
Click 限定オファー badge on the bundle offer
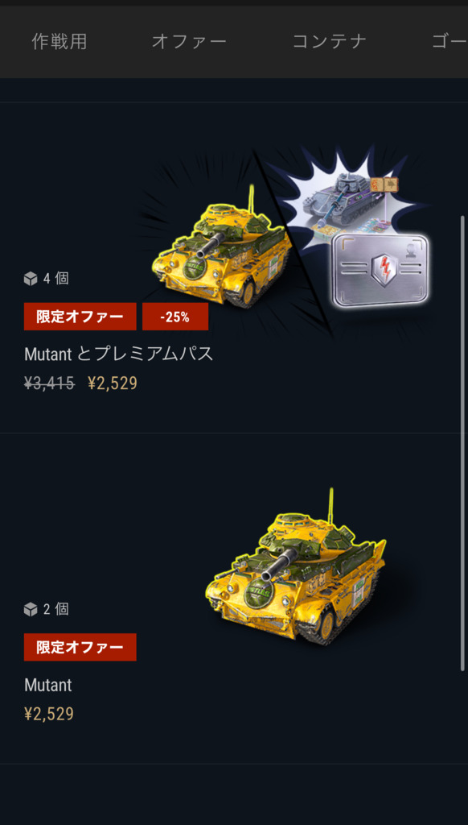point(80,317)
